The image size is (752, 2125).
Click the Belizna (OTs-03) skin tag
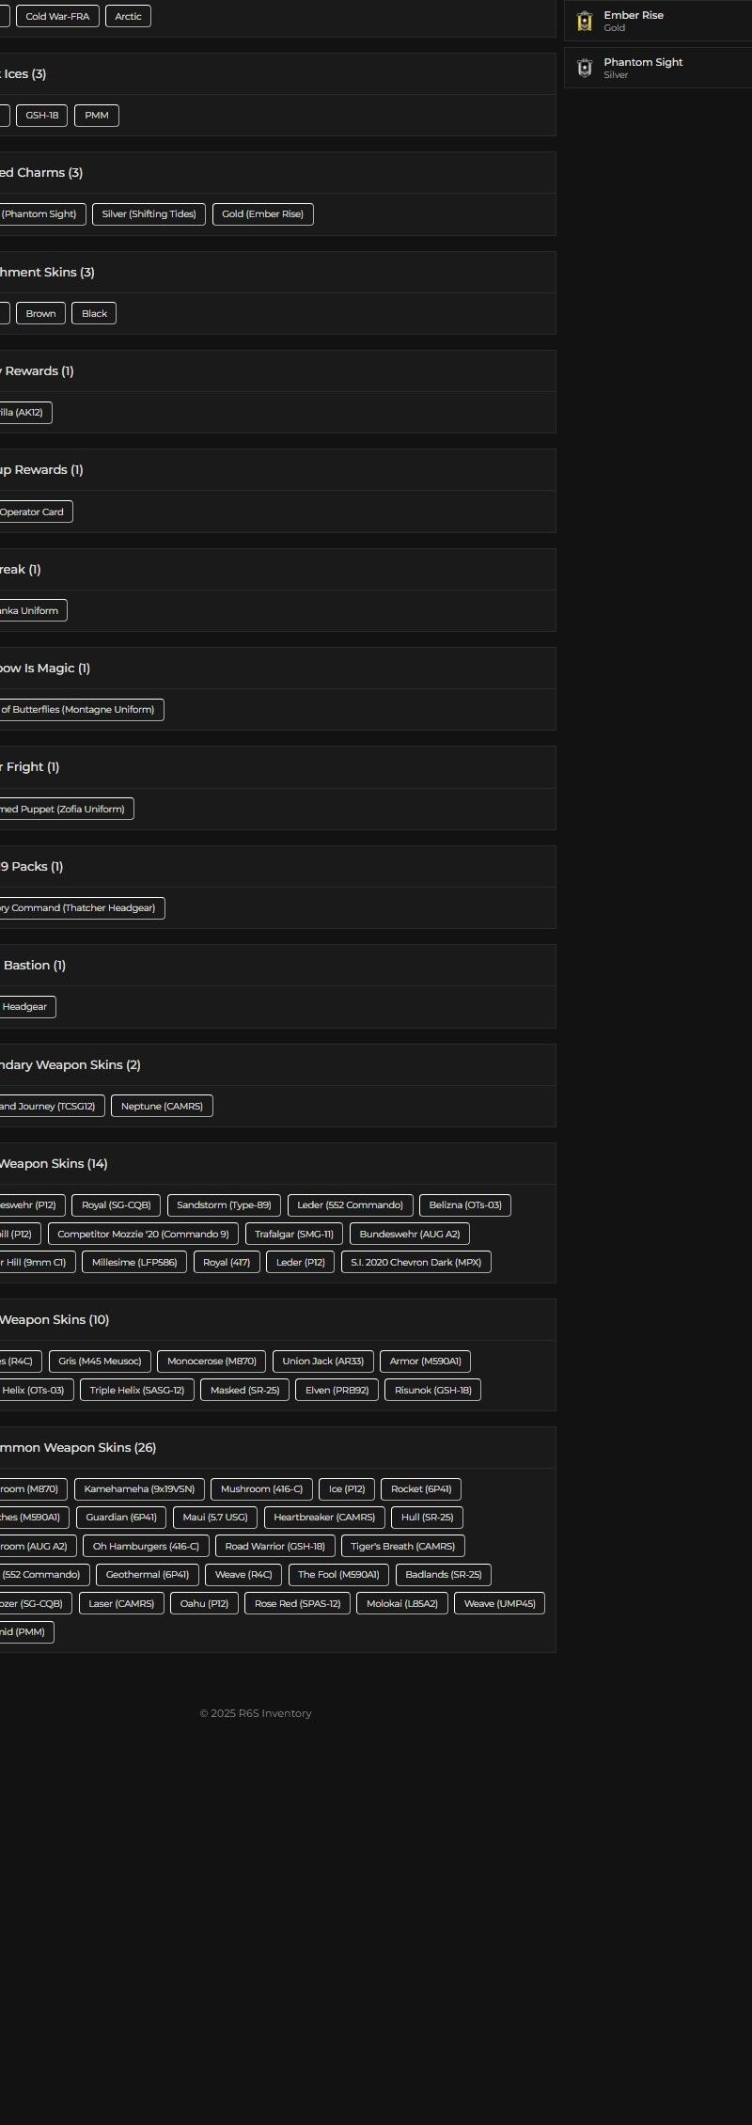pyautogui.click(x=465, y=1204)
